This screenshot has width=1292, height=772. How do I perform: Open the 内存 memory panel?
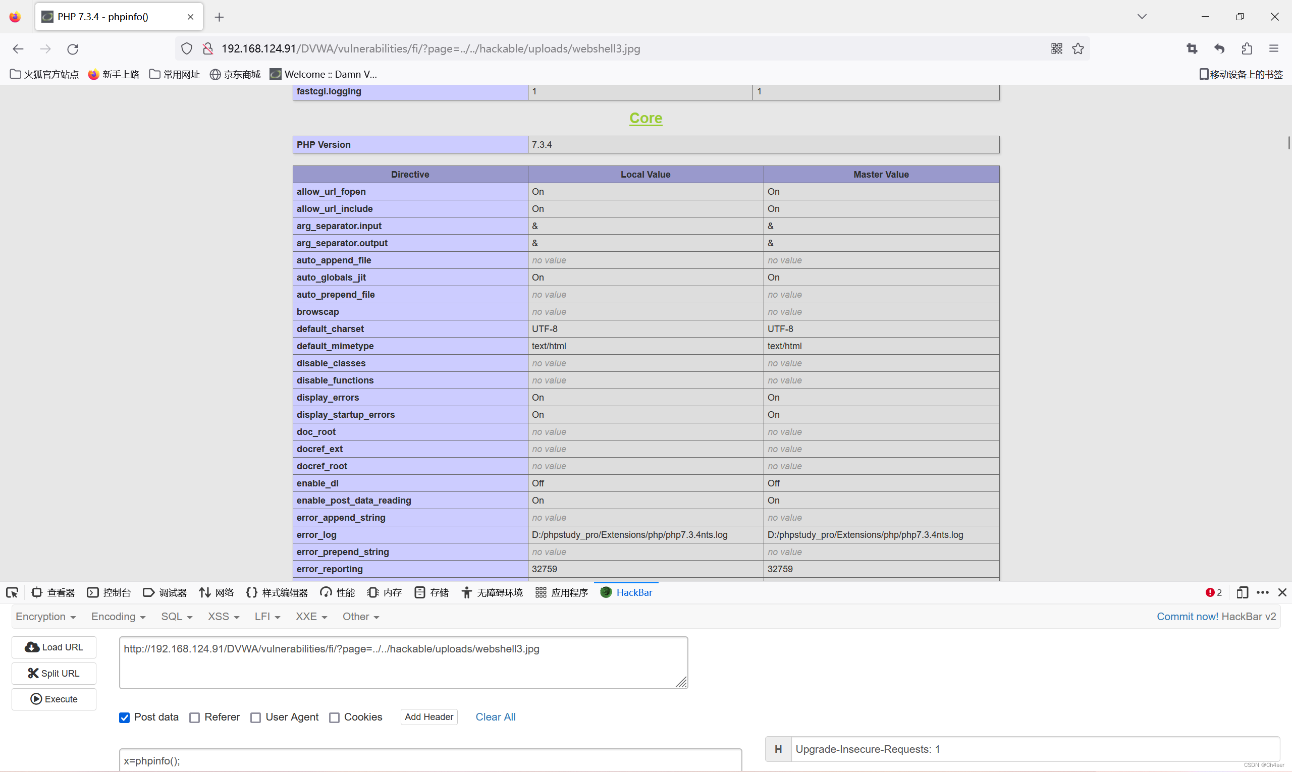(385, 592)
